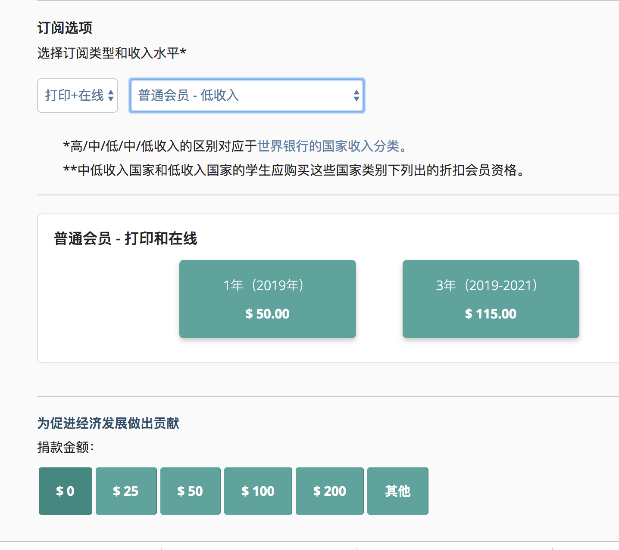Select the $ 200 donation option
Image resolution: width=619 pixels, height=550 pixels.
pos(329,491)
